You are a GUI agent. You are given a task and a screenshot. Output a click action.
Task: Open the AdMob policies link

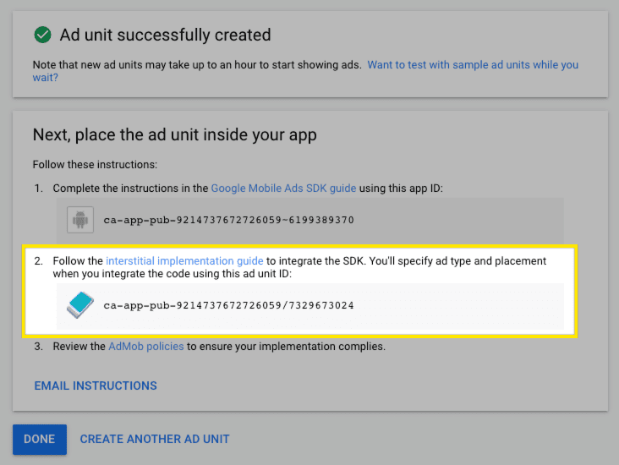tap(145, 347)
